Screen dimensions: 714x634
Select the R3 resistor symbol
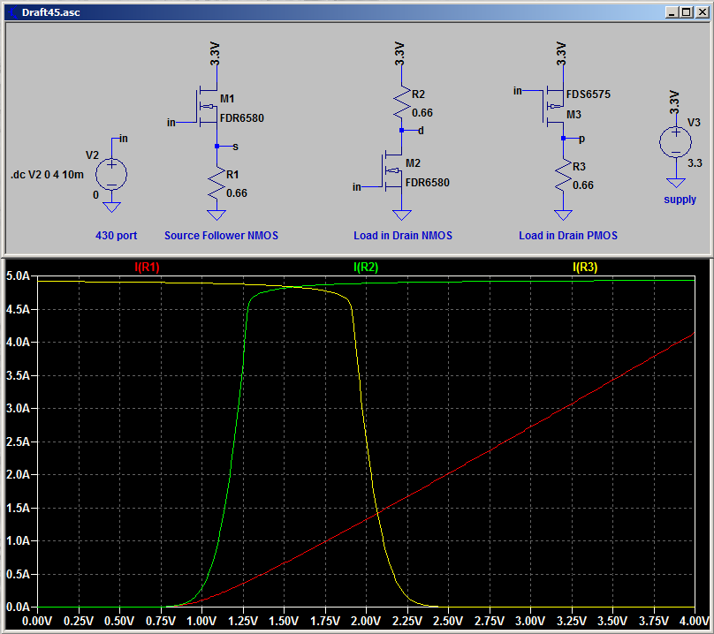564,175
